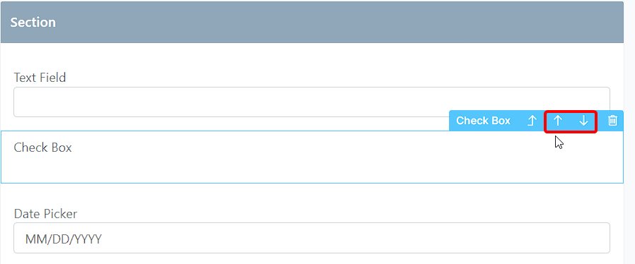The height and width of the screenshot is (264, 635).
Task: Click the MM/DD/YYYY placeholder text
Action: pos(64,239)
